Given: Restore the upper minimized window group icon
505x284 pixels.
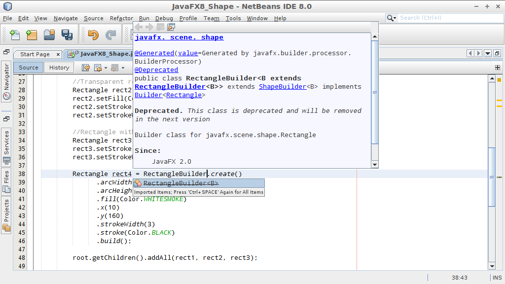Looking at the screenshot, I should point(6,52).
